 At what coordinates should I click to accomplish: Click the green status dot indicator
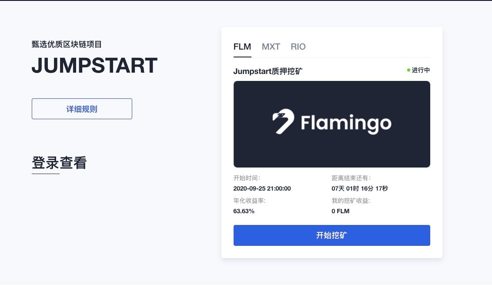point(408,70)
